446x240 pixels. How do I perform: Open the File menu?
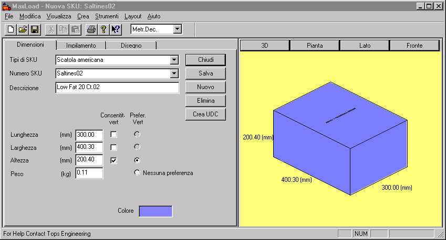pos(9,16)
